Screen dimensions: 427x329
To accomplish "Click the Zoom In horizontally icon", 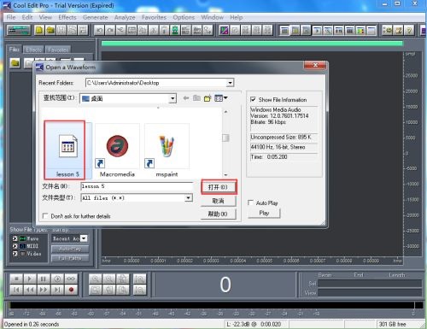I will coord(96,279).
